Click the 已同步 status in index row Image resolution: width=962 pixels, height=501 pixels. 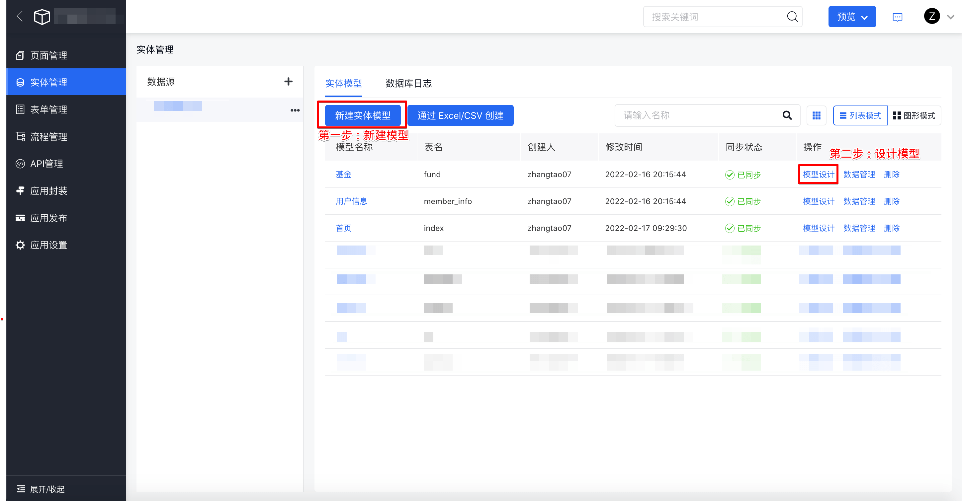[x=743, y=228]
